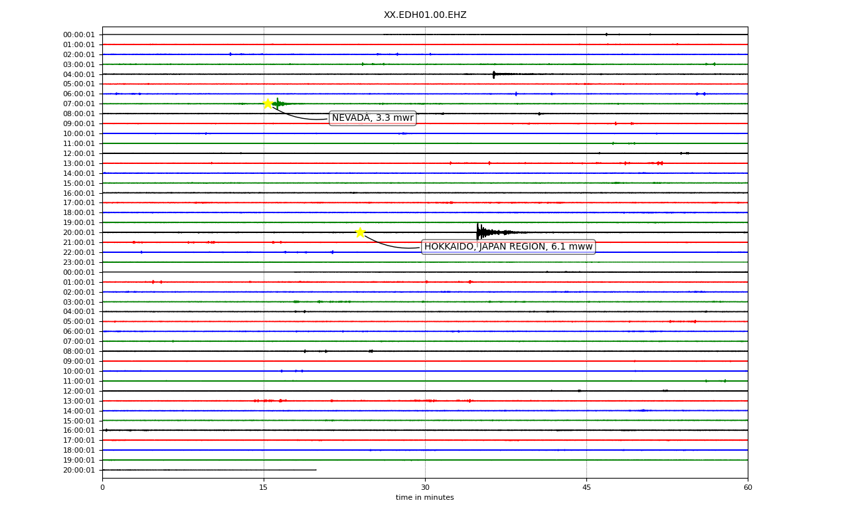This screenshot has height=531, width=850.
Task: Click the x-axis tick label 45
Action: coord(586,488)
